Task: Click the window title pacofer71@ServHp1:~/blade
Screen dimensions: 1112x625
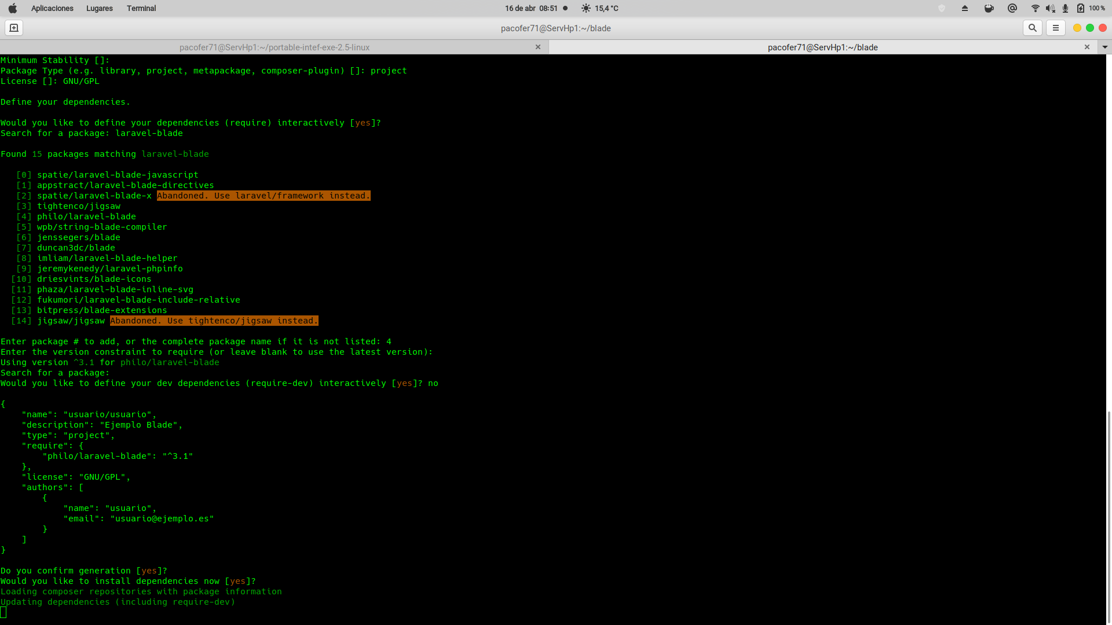Action: (555, 28)
